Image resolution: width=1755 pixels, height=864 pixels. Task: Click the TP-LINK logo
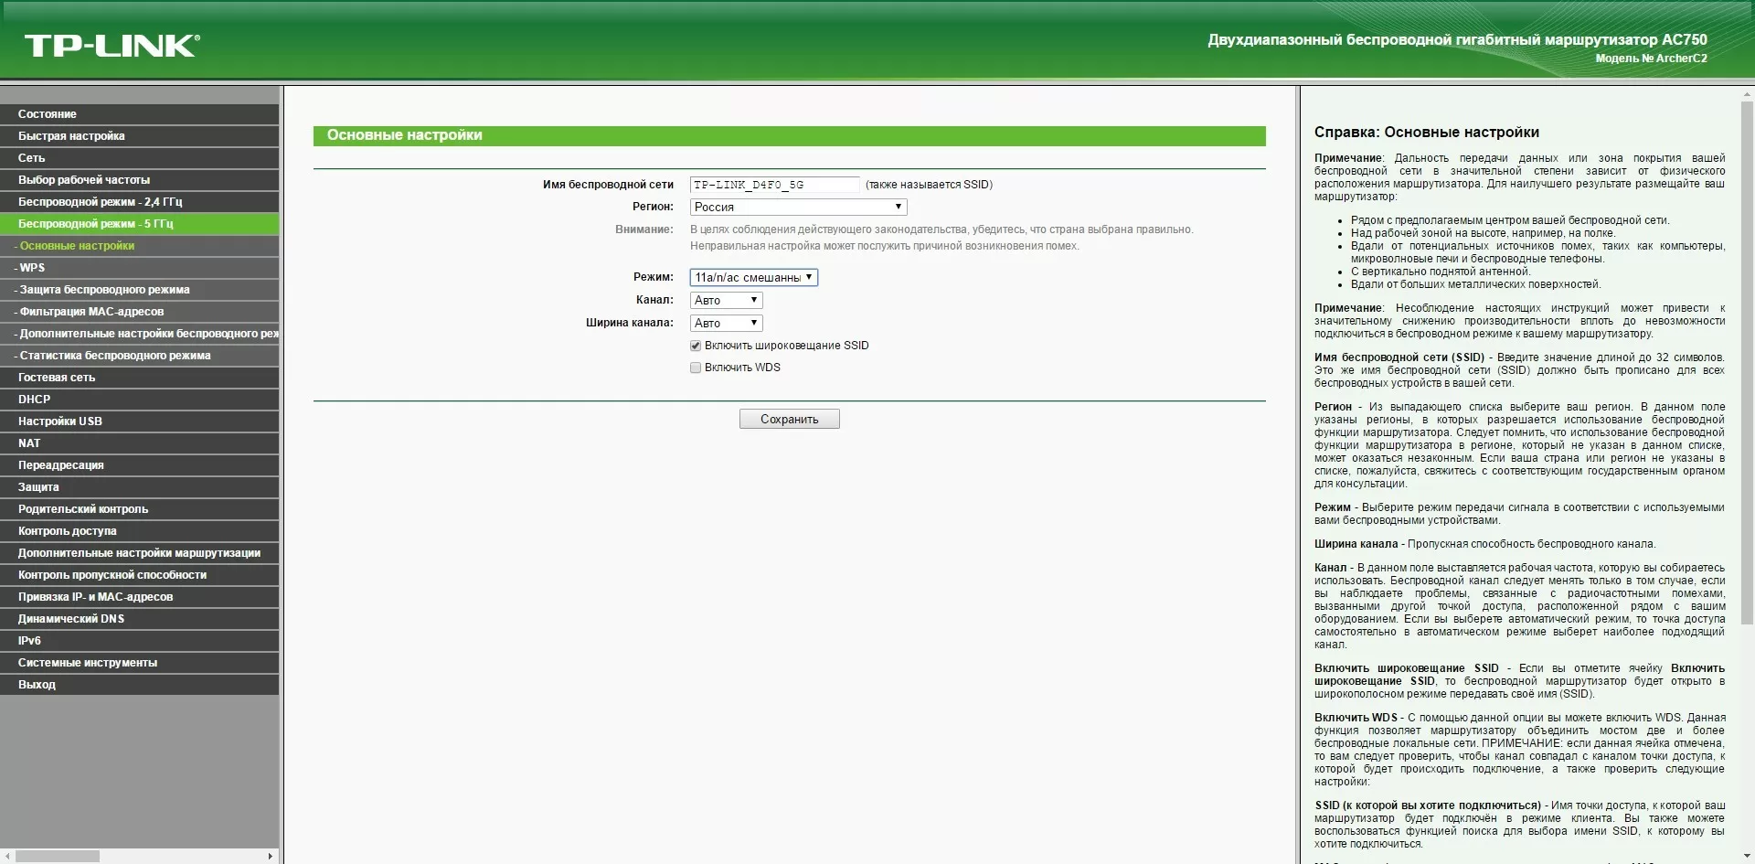(112, 45)
